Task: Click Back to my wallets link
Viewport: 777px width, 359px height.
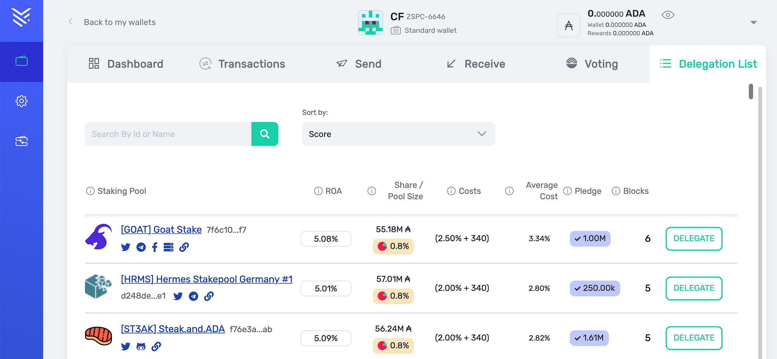Action: point(120,22)
